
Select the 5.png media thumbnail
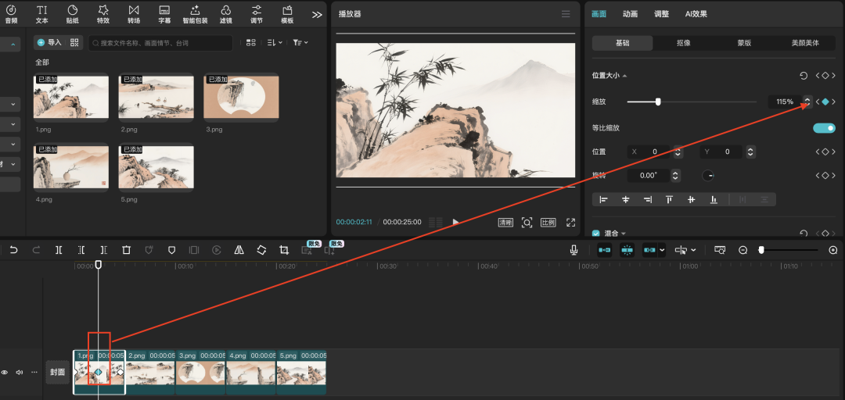coord(156,166)
